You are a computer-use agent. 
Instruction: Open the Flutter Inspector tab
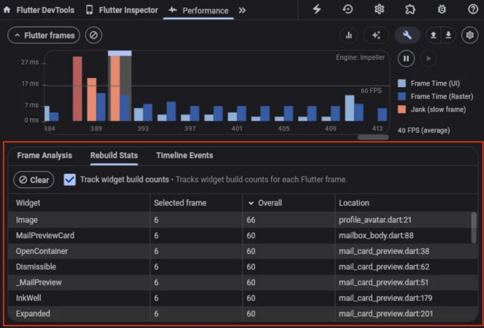click(122, 10)
